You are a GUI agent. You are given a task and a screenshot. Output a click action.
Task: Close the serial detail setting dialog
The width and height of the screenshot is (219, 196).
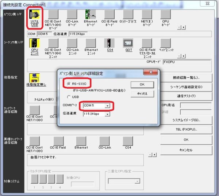(151, 72)
